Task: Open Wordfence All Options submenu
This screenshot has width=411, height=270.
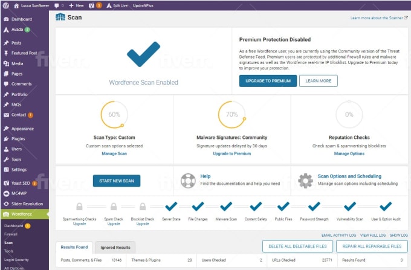Action: 14,268
